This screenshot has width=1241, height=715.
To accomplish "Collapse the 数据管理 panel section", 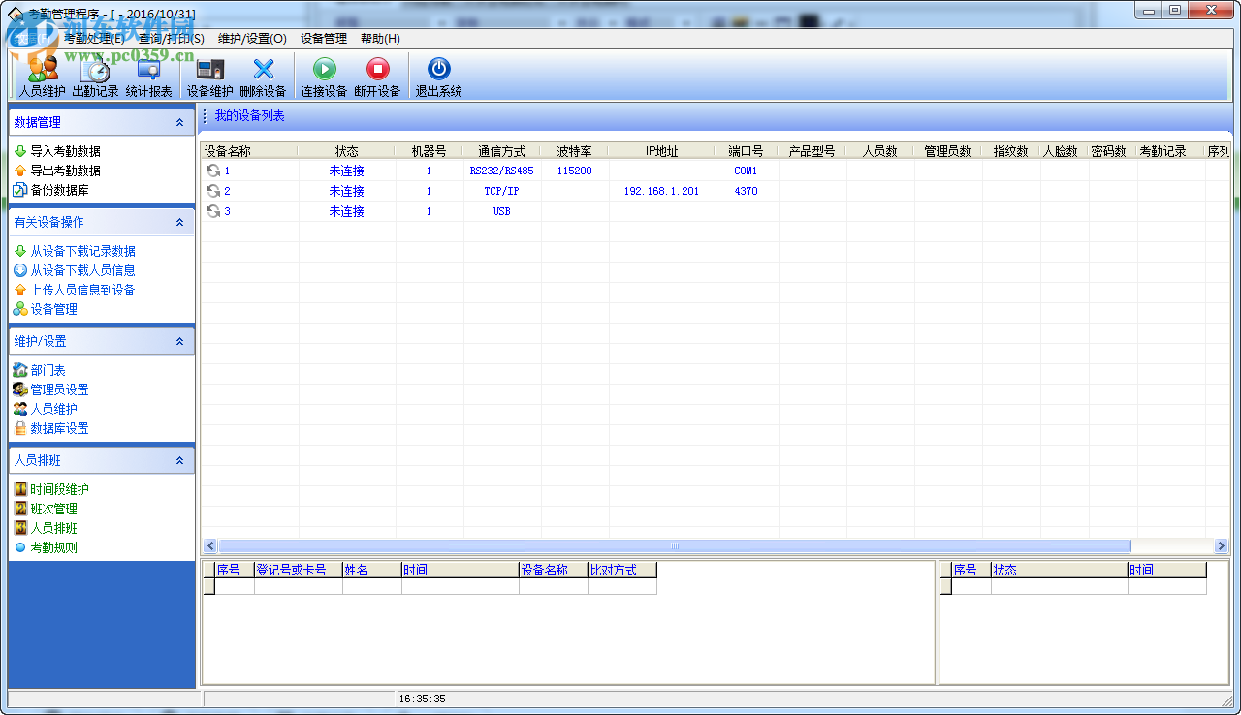I will coord(177,122).
